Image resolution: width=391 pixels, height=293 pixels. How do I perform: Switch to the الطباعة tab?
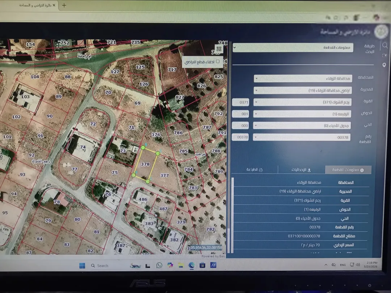coord(255,170)
